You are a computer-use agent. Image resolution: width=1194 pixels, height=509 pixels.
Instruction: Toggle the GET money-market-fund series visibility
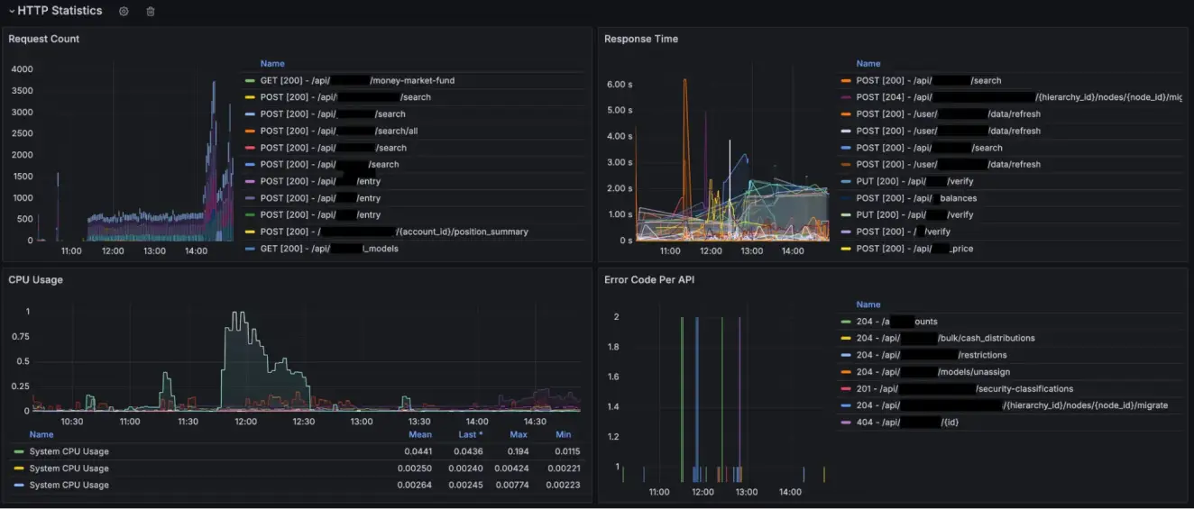[x=357, y=81]
